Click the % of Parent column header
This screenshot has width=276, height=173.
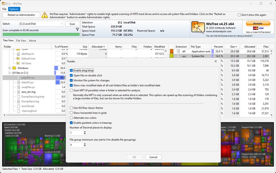[x=60, y=47]
